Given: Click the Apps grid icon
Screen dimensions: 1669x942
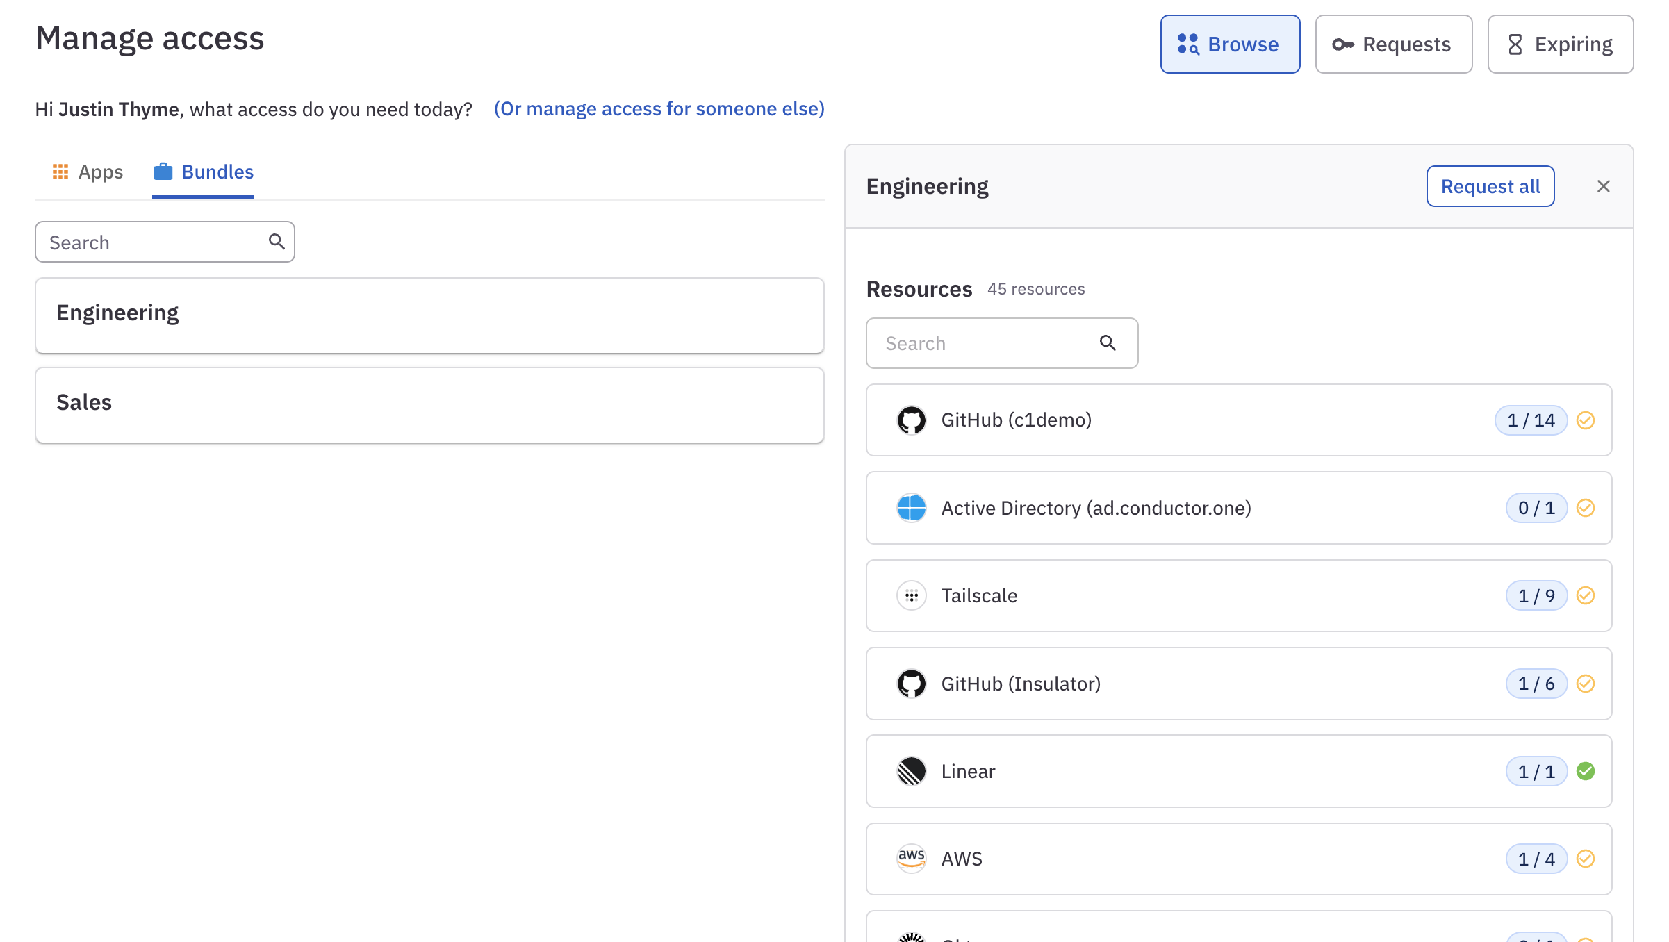Looking at the screenshot, I should tap(60, 171).
